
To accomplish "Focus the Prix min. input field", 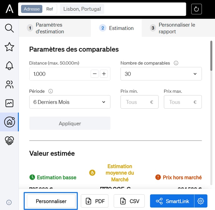I will point(137,102).
